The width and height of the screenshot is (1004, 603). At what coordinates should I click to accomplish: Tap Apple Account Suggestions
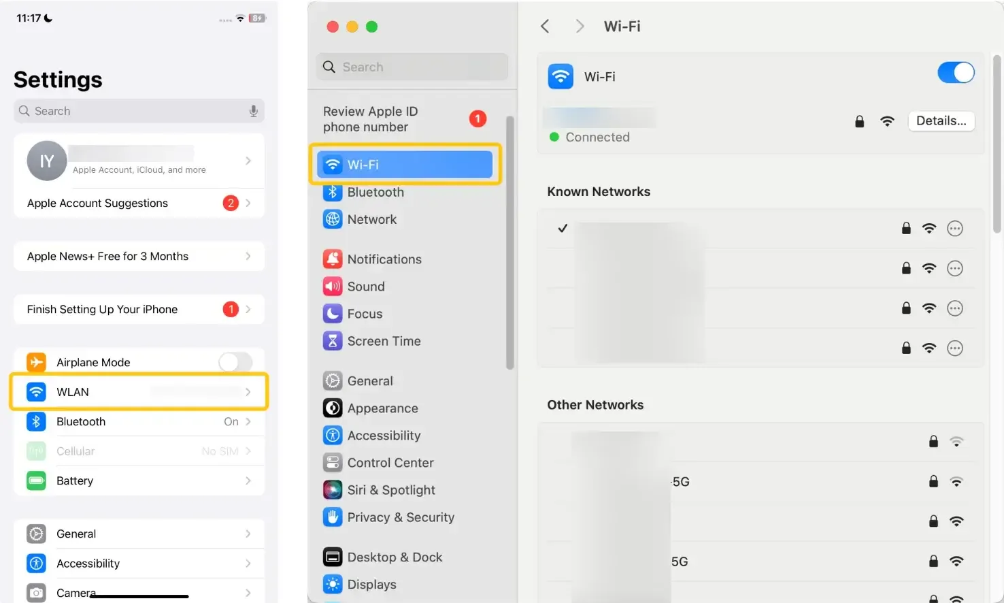[x=139, y=203]
